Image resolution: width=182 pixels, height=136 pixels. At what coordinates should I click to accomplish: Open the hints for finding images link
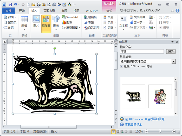(133, 125)
